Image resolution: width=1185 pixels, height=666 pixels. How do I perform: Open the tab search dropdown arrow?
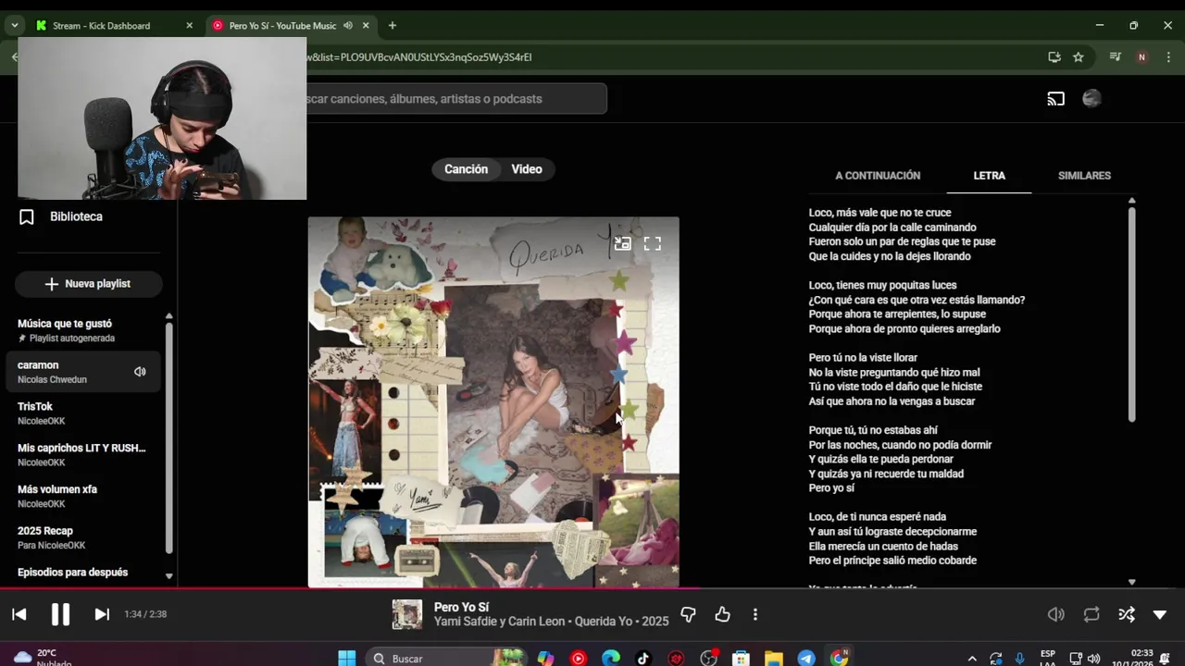point(14,26)
